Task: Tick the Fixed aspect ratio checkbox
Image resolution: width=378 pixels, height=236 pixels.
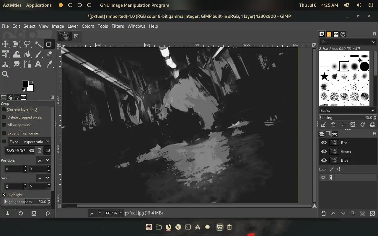Action: click(4, 142)
